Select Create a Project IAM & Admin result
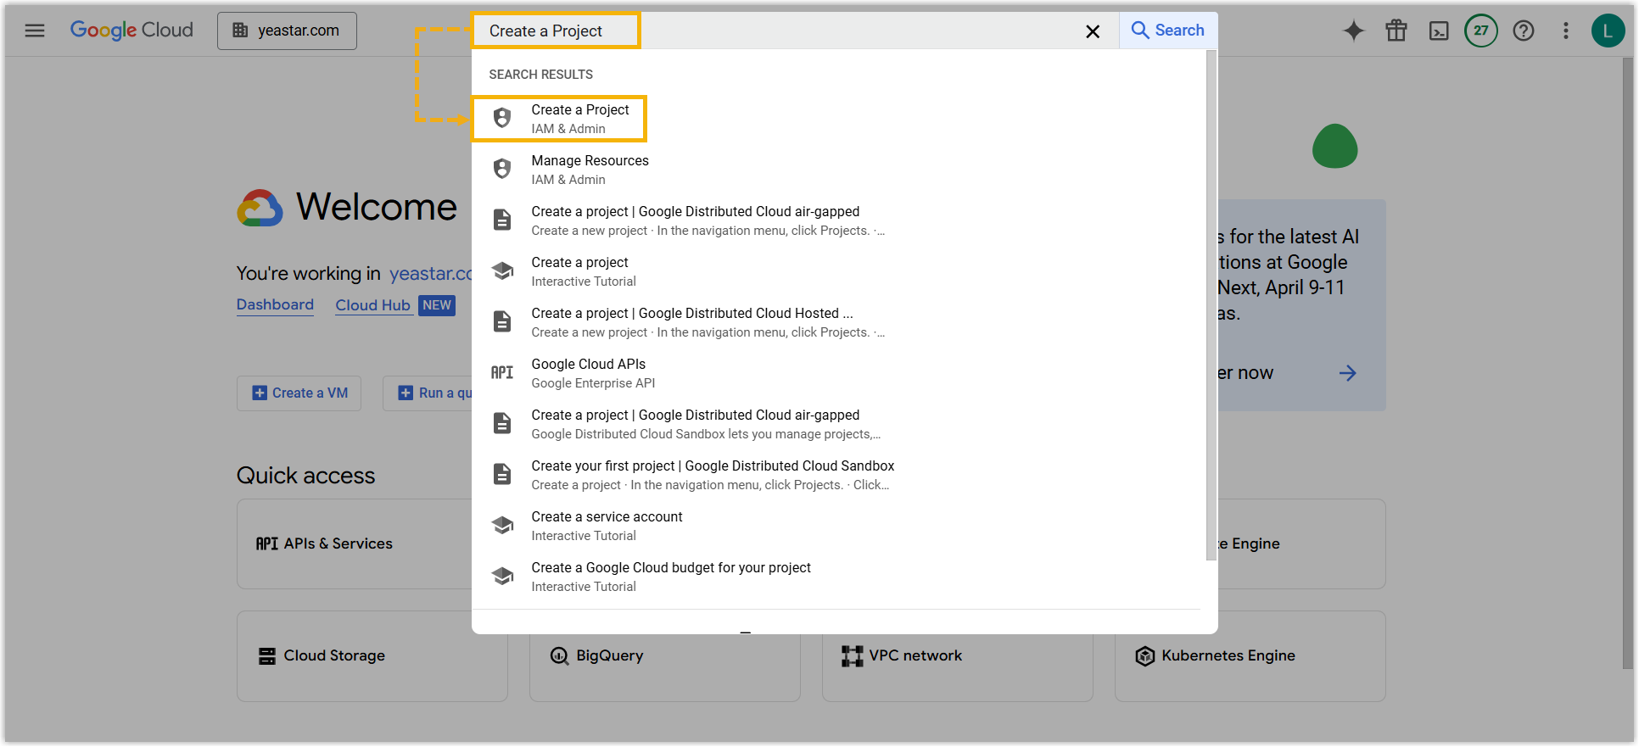The image size is (1639, 747). pyautogui.click(x=580, y=119)
